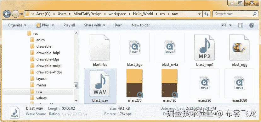Screen dimensions: 261x122
Task: Click Play all in the toolbar
Action: pyautogui.click(x=69, y=25)
